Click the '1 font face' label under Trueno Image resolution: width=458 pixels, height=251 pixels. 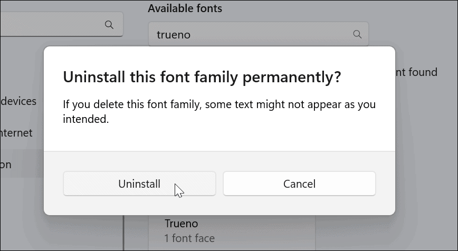[x=189, y=238]
